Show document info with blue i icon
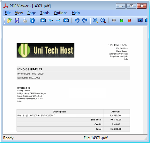Image resolution: width=150 pixels, height=143 pixels. click(x=32, y=20)
